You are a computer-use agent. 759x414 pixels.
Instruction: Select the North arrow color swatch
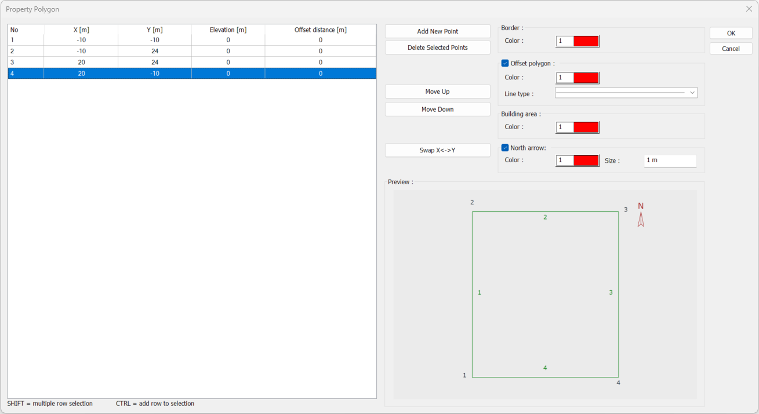point(586,160)
